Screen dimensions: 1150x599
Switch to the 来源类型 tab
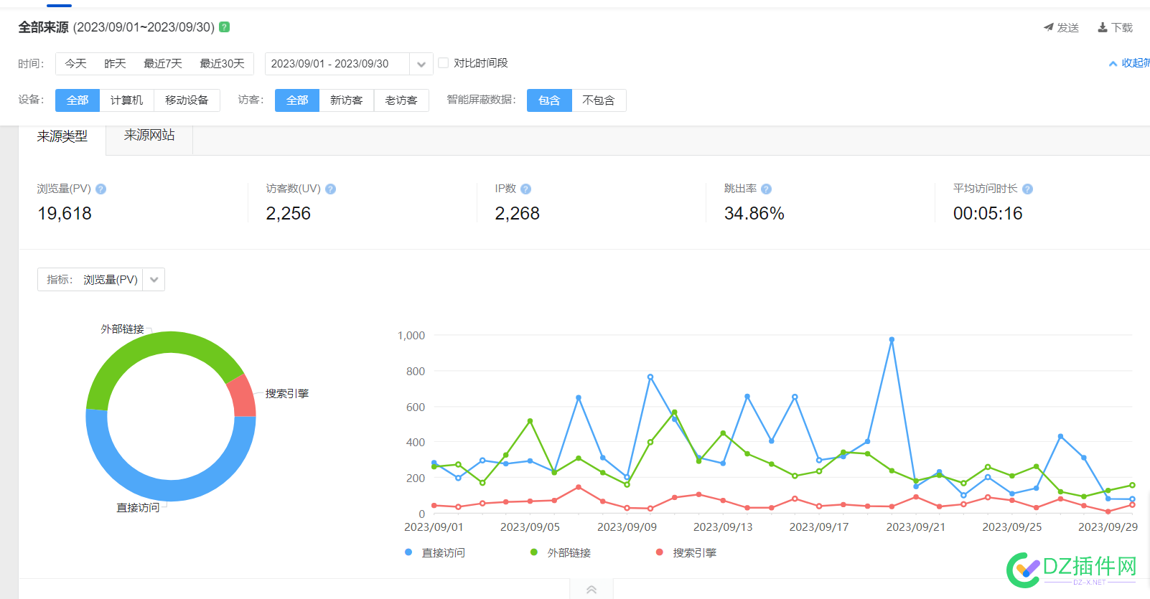click(62, 136)
